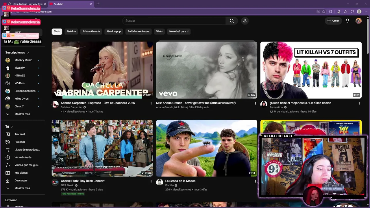The image size is (370, 208).
Task: Open the browser media control icon
Action: (338, 12)
